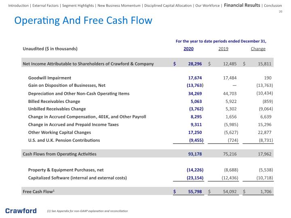
Task: Click the Change column header
Action: point(258,49)
